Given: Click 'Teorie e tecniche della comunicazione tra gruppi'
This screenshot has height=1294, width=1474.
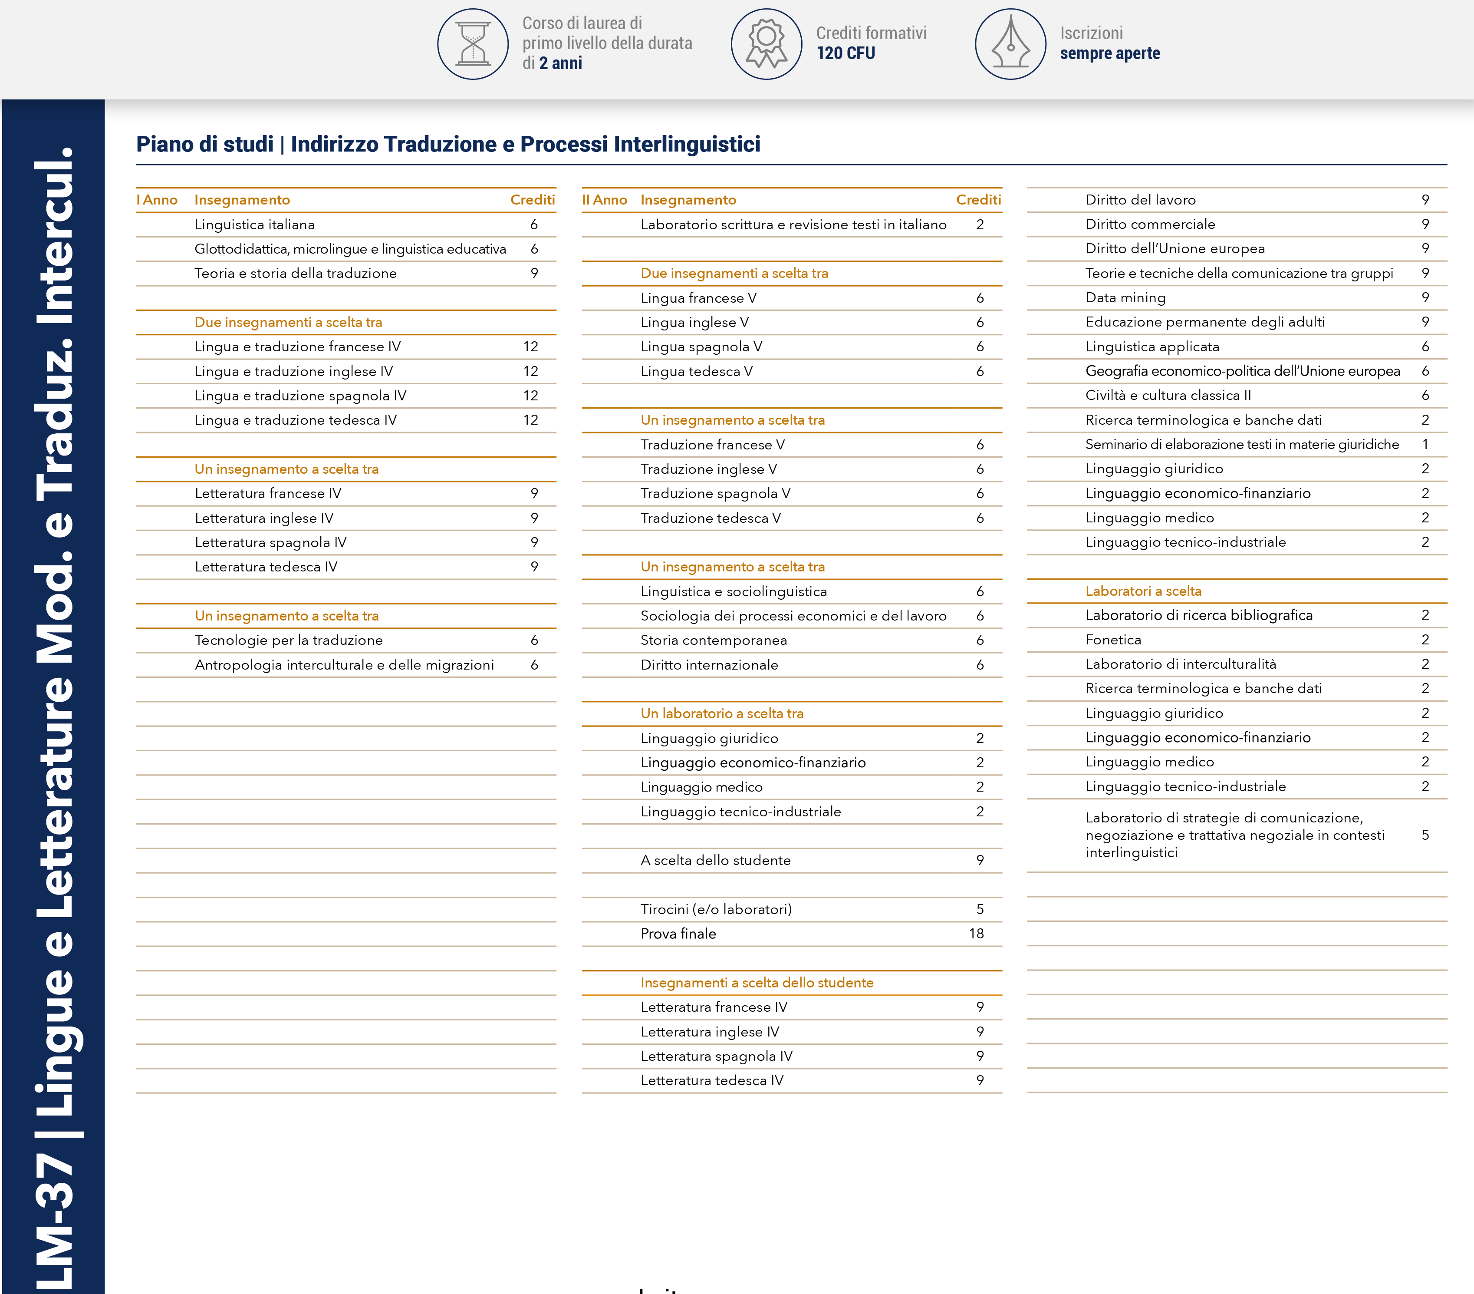Looking at the screenshot, I should pyautogui.click(x=1239, y=274).
